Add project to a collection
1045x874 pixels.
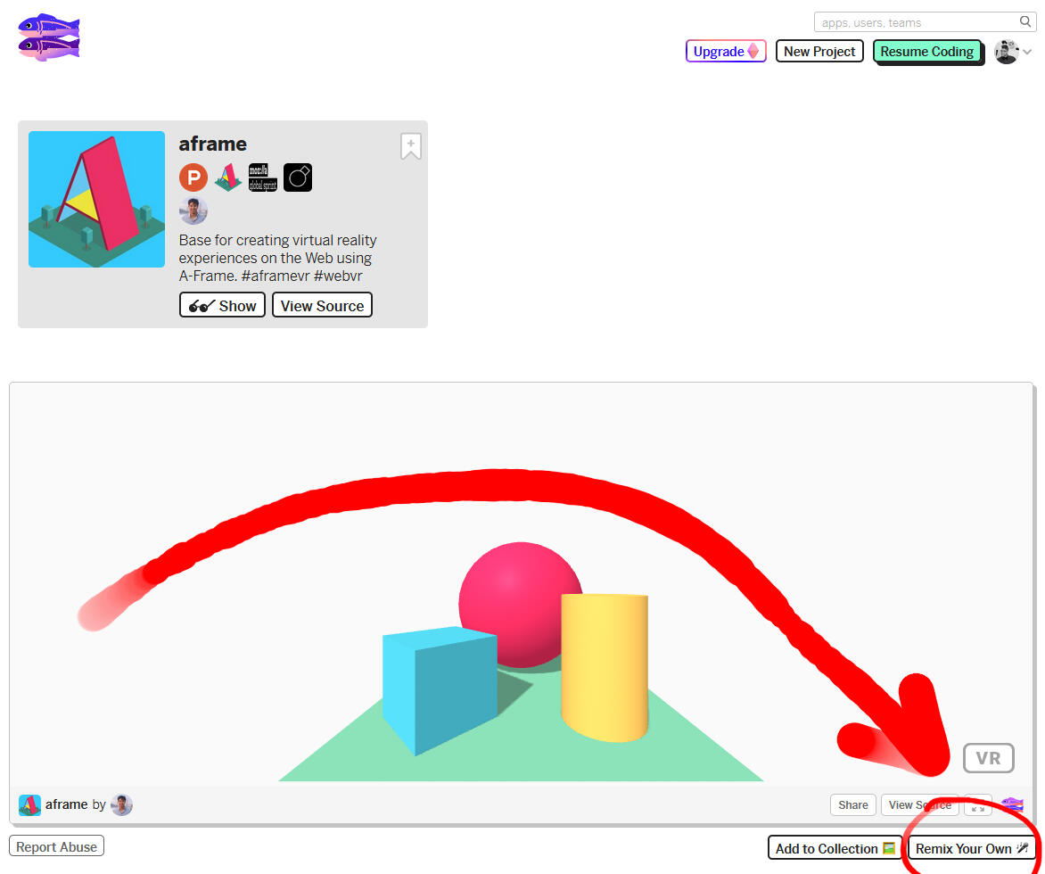pyautogui.click(x=835, y=848)
